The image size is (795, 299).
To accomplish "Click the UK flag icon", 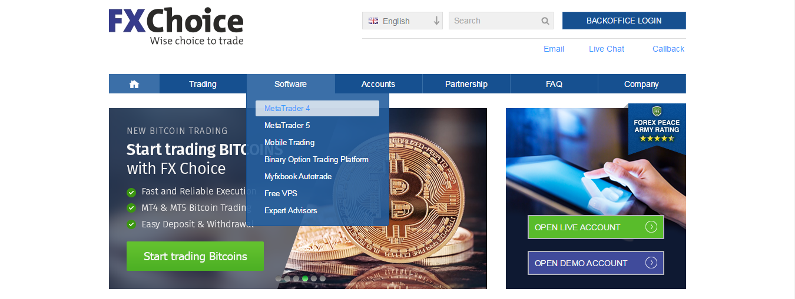I will coord(373,21).
